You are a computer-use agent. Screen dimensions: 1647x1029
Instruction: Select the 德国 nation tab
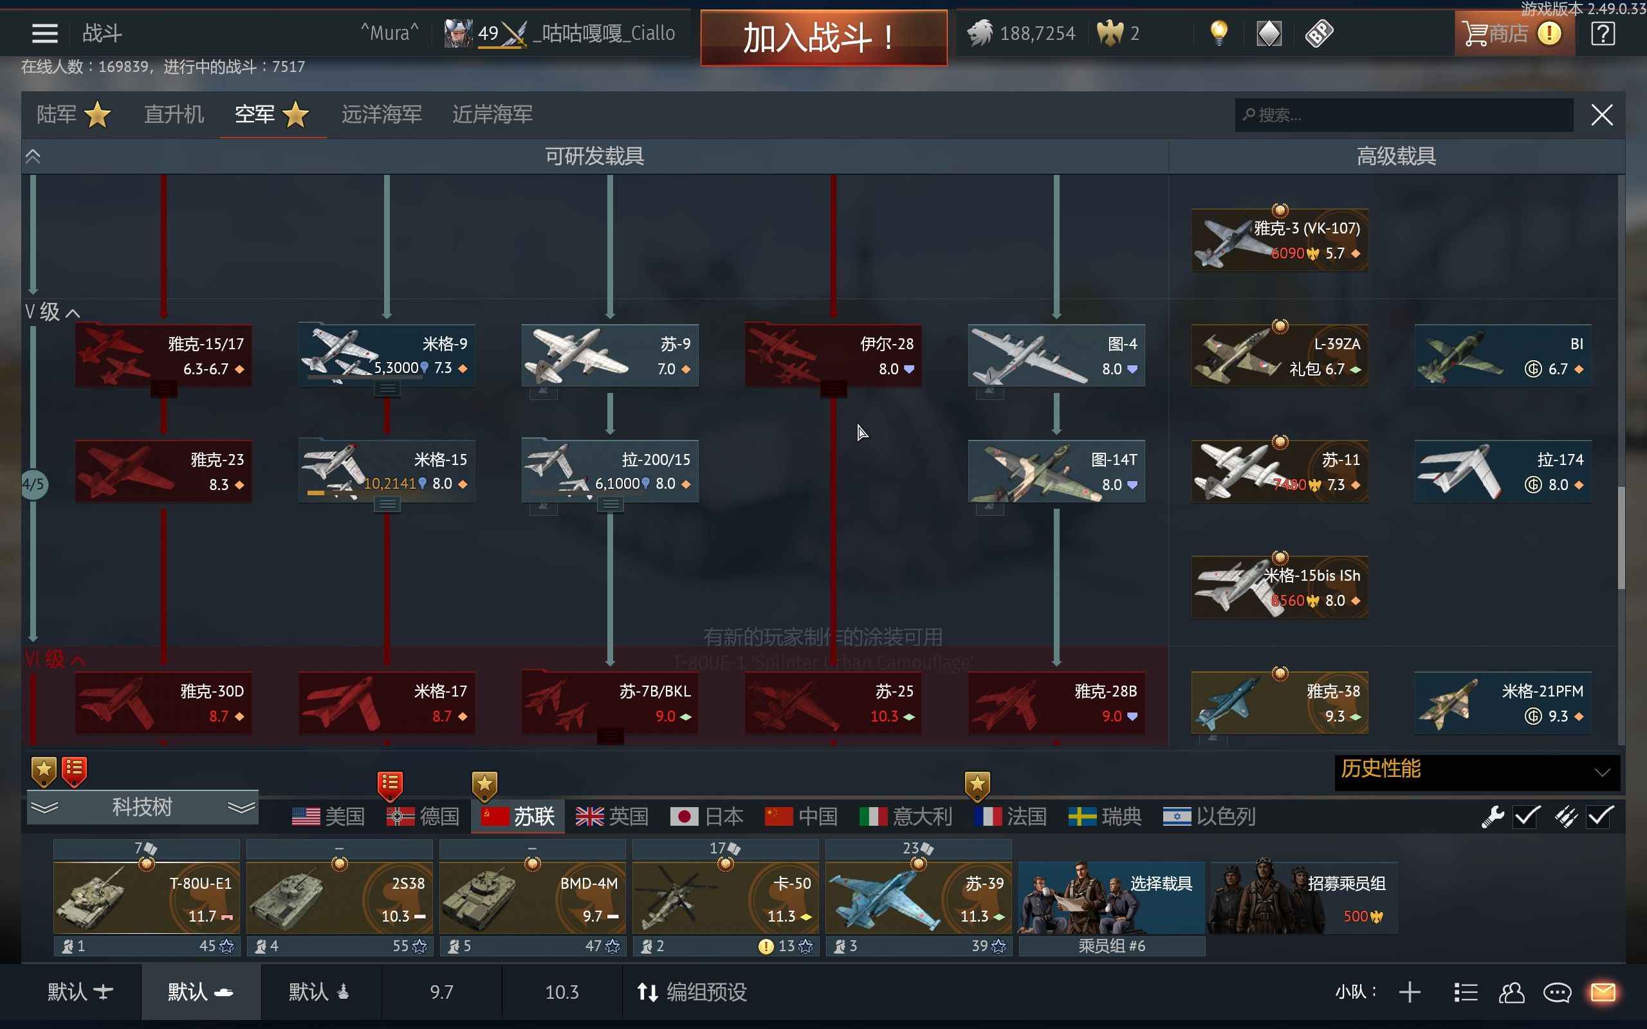coord(423,816)
